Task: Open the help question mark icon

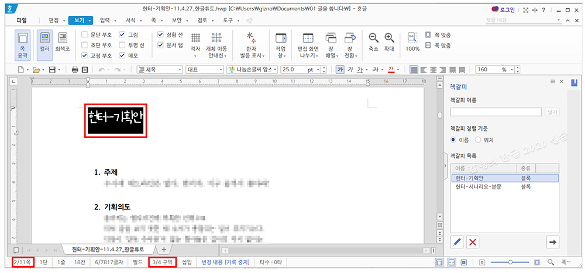Action: [543, 10]
